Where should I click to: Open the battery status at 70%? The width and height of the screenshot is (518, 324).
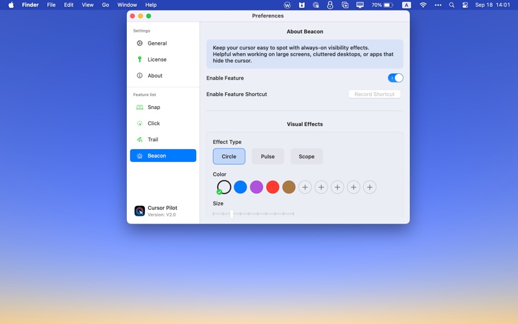click(383, 5)
